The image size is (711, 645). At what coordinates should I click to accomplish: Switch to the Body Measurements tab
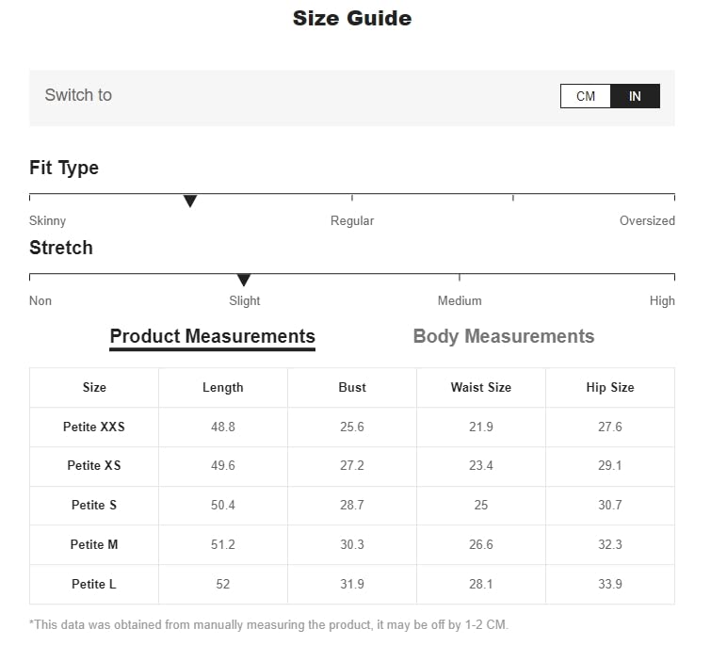click(x=504, y=336)
